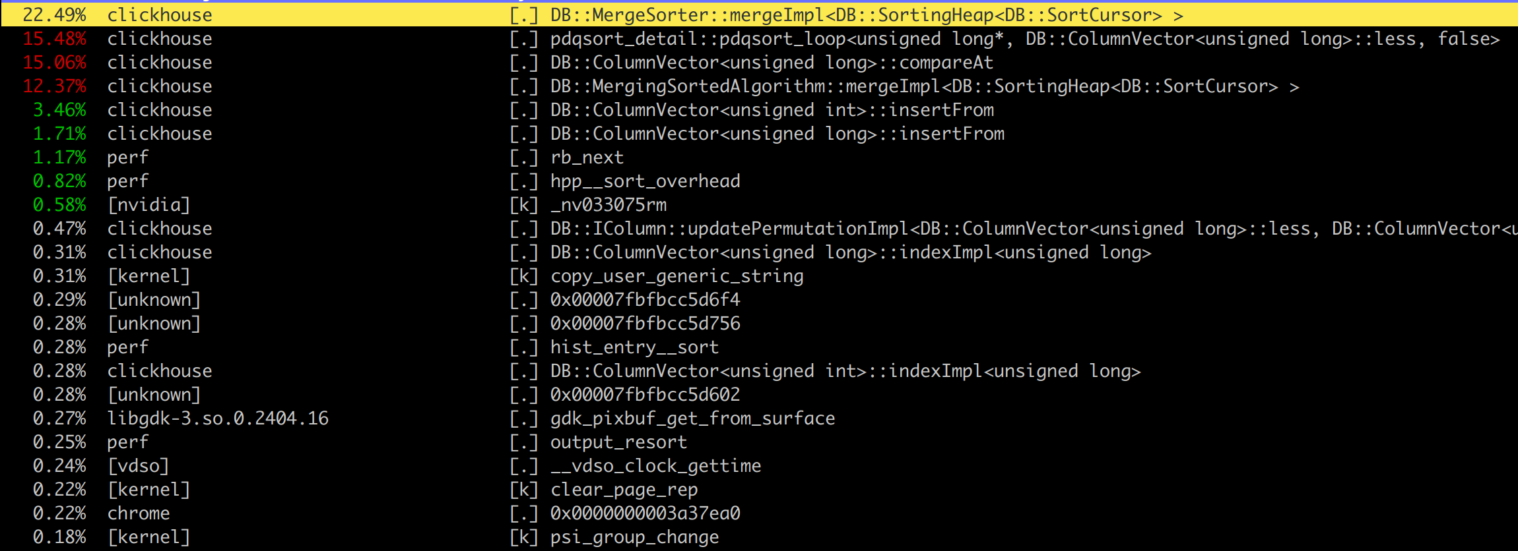Click the psi_group_change kernel symbol
This screenshot has width=1518, height=551.
click(634, 537)
